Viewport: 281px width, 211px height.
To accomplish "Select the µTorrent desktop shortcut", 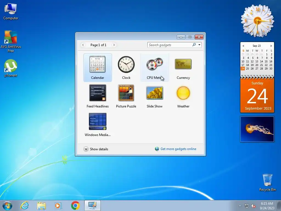I will pos(11,68).
